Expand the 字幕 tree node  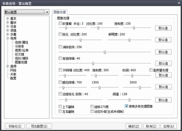tap(8, 34)
